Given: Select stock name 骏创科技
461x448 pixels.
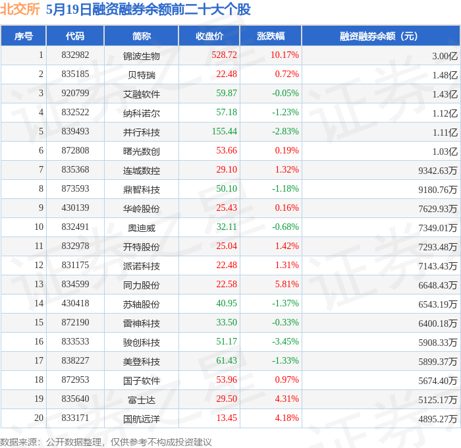Looking at the screenshot, I should pos(142,343).
